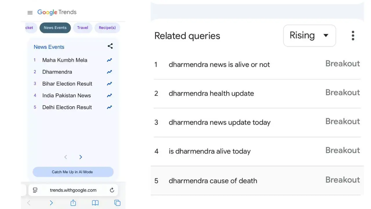
Task: Open the browser tabs overview icon
Action: [117, 203]
